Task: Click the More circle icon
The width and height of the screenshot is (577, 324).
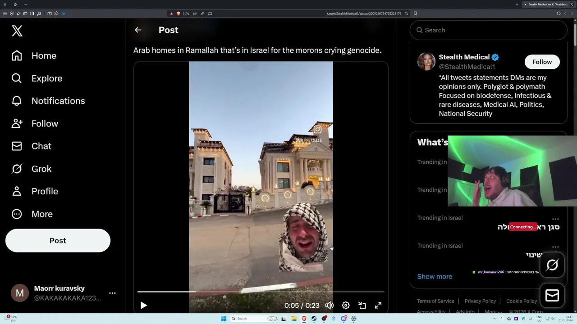Action: [17, 214]
